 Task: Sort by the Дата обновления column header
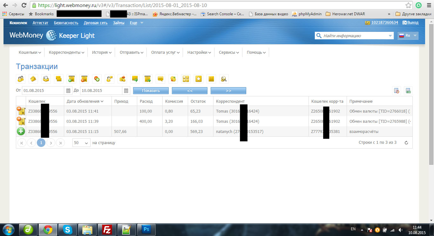pyautogui.click(x=85, y=101)
